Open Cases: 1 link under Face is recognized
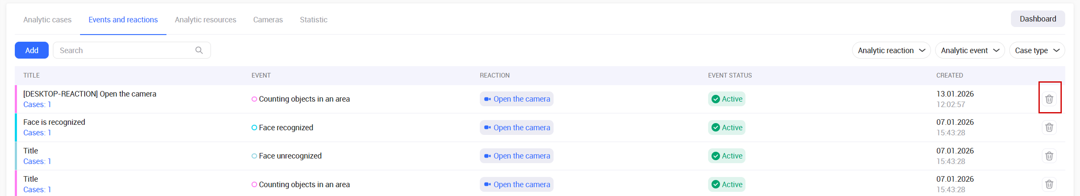Viewport: 1080px width, 196px height. click(x=37, y=133)
